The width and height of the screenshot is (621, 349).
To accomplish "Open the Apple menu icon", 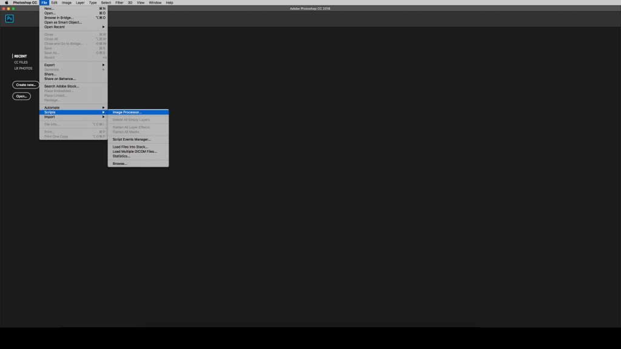I will [x=6, y=2].
